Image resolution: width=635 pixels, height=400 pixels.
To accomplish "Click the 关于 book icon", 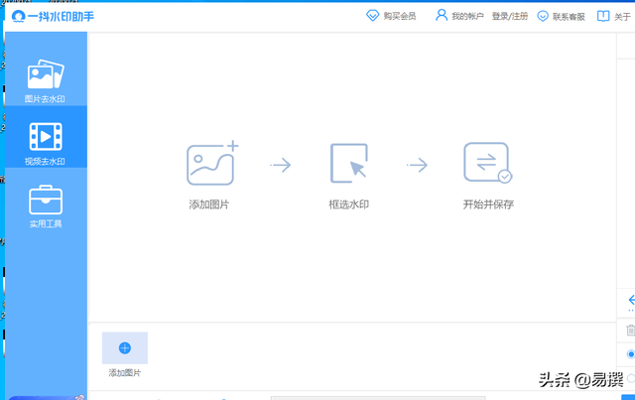I will click(x=603, y=16).
